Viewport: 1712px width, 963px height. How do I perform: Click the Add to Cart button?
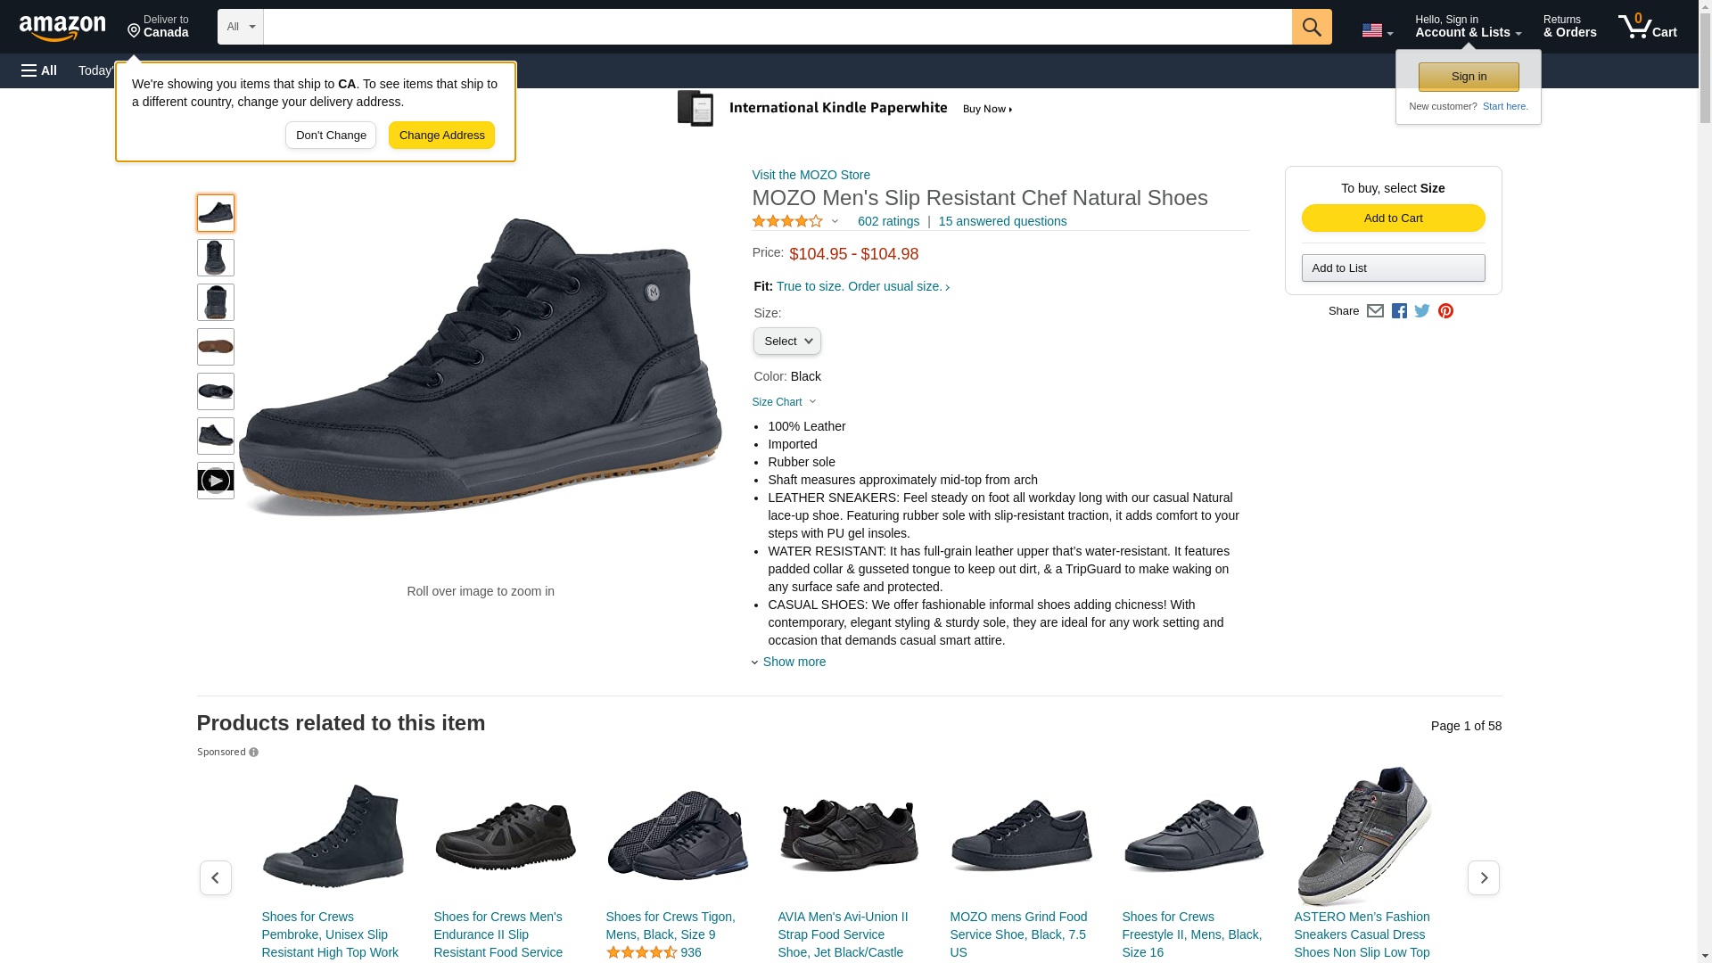click(1393, 218)
